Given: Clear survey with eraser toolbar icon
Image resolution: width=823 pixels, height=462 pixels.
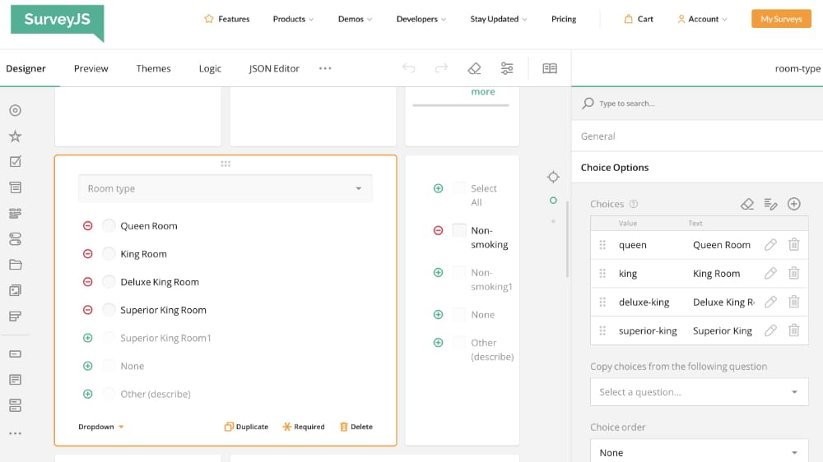Looking at the screenshot, I should 475,68.
